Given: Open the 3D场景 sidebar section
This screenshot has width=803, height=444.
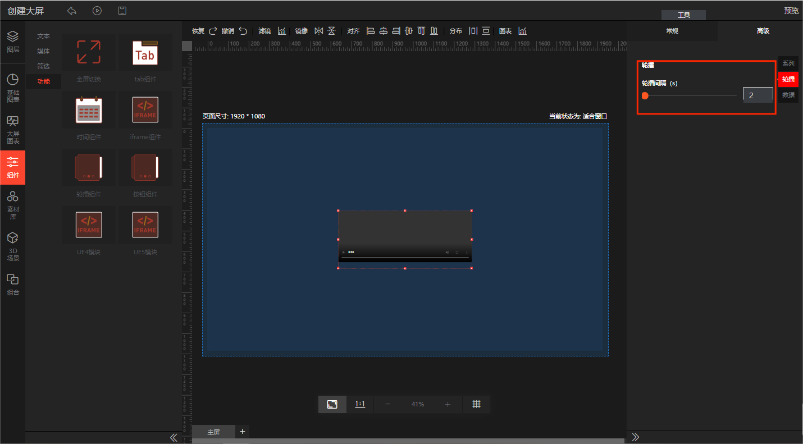Looking at the screenshot, I should point(12,247).
